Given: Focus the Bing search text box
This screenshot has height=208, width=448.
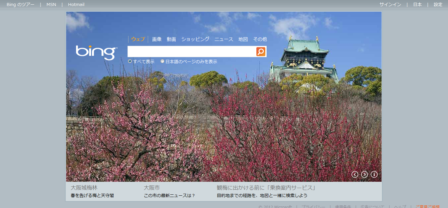Looking at the screenshot, I should pyautogui.click(x=192, y=52).
